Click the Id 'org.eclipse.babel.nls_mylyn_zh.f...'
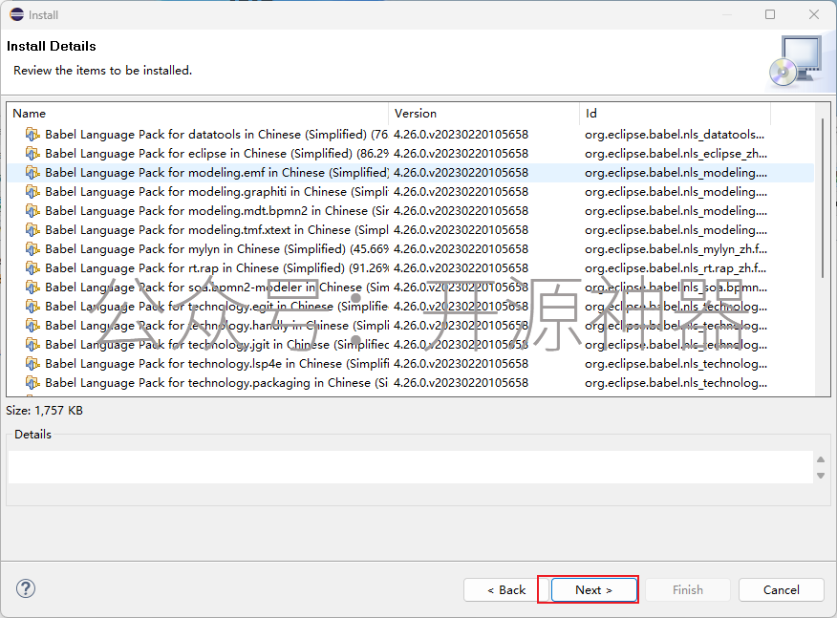 676,249
